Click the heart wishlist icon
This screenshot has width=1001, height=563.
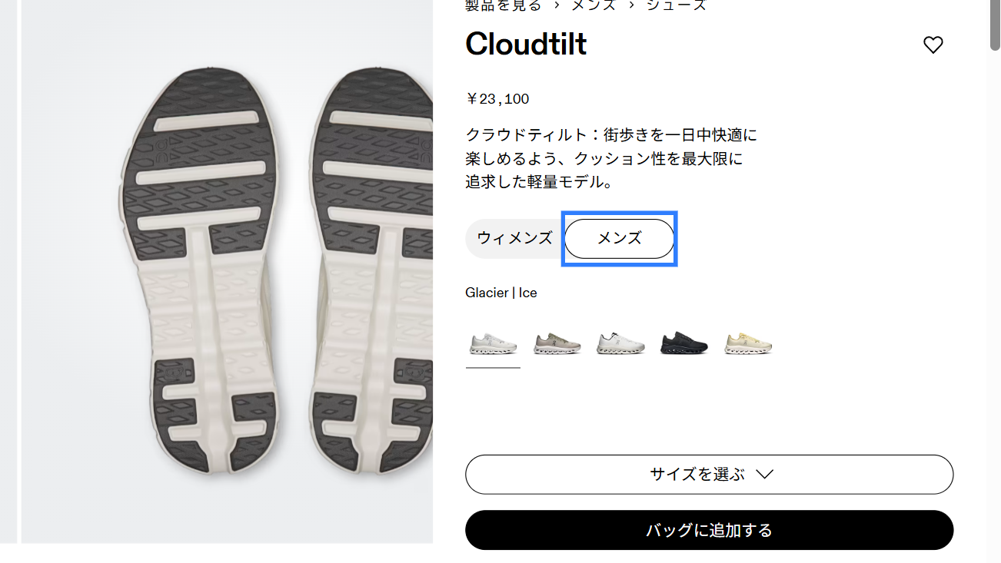pyautogui.click(x=933, y=45)
